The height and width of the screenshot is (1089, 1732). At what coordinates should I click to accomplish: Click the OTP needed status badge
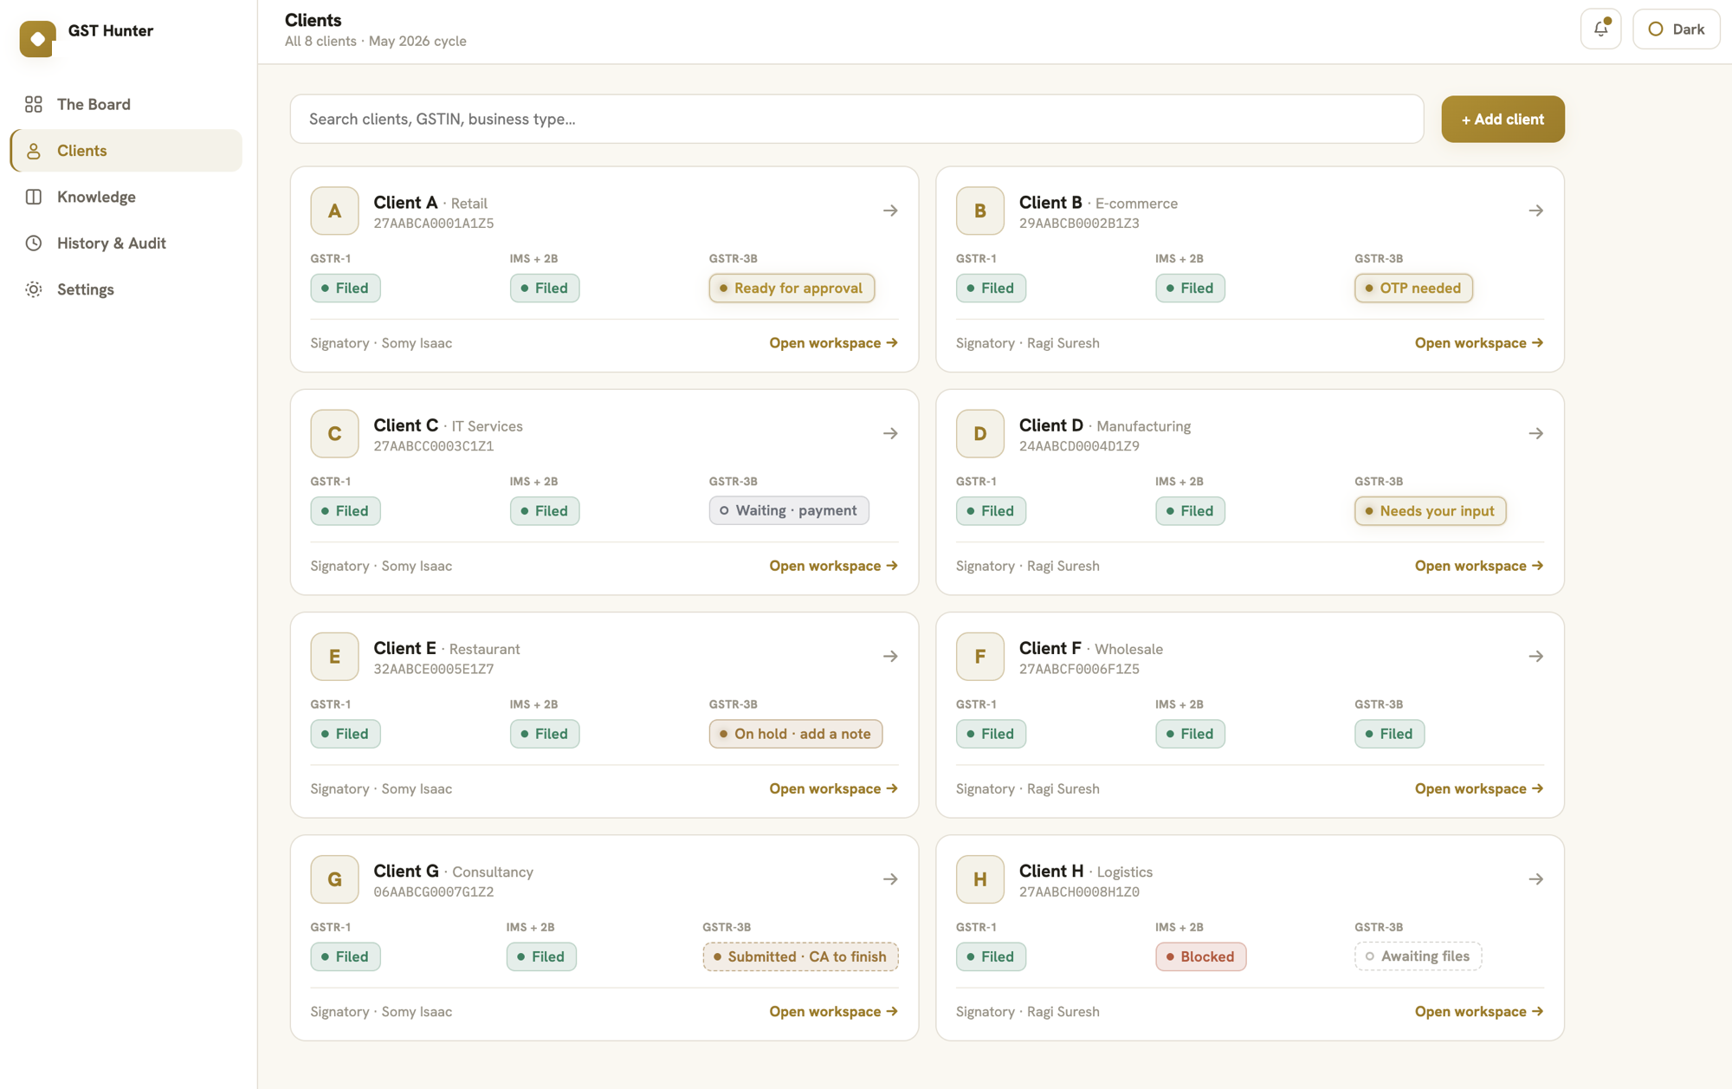click(x=1413, y=288)
